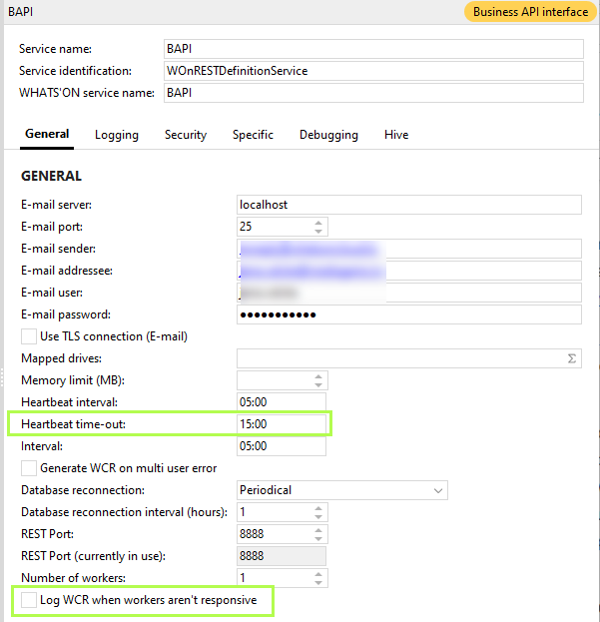Viewport: 600px width, 622px height.
Task: Check Log WCR when workers aren't responsive
Action: tap(29, 600)
